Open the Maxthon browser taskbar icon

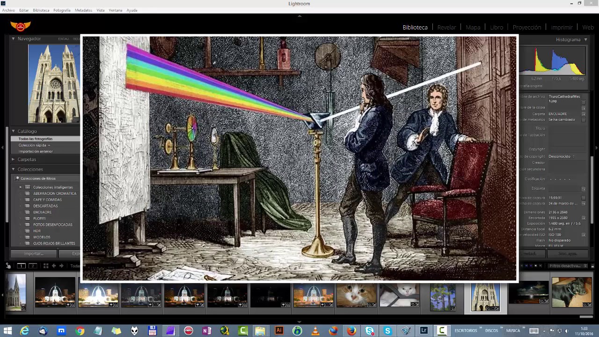(x=61, y=330)
